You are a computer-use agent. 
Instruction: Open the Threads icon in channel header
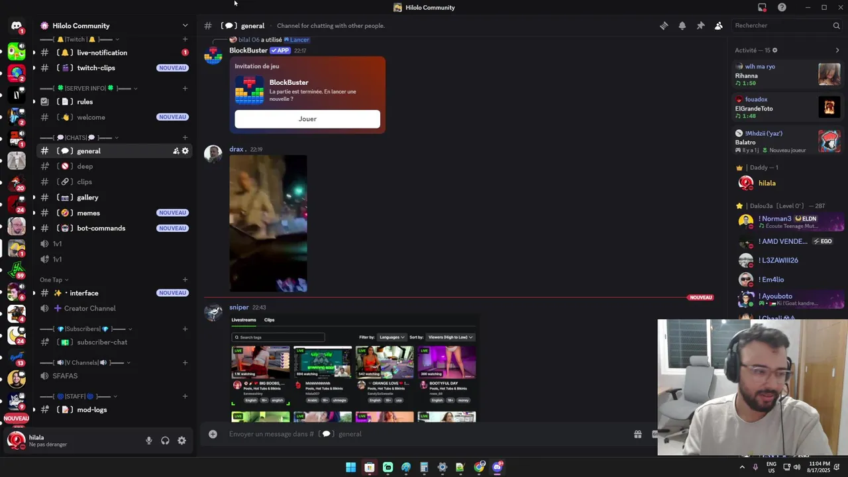pyautogui.click(x=664, y=26)
